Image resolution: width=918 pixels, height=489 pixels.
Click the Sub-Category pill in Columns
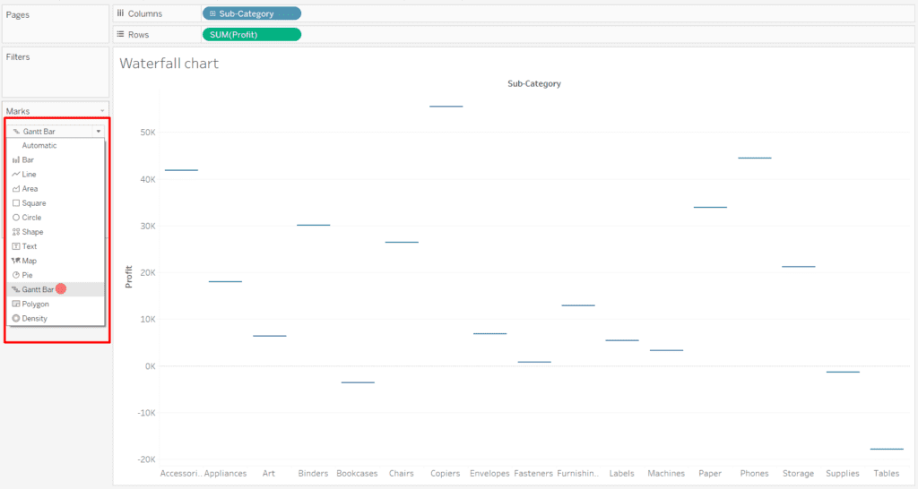click(252, 13)
